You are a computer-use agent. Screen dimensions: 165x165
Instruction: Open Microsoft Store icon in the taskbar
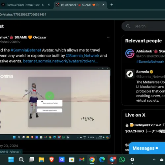(72, 159)
